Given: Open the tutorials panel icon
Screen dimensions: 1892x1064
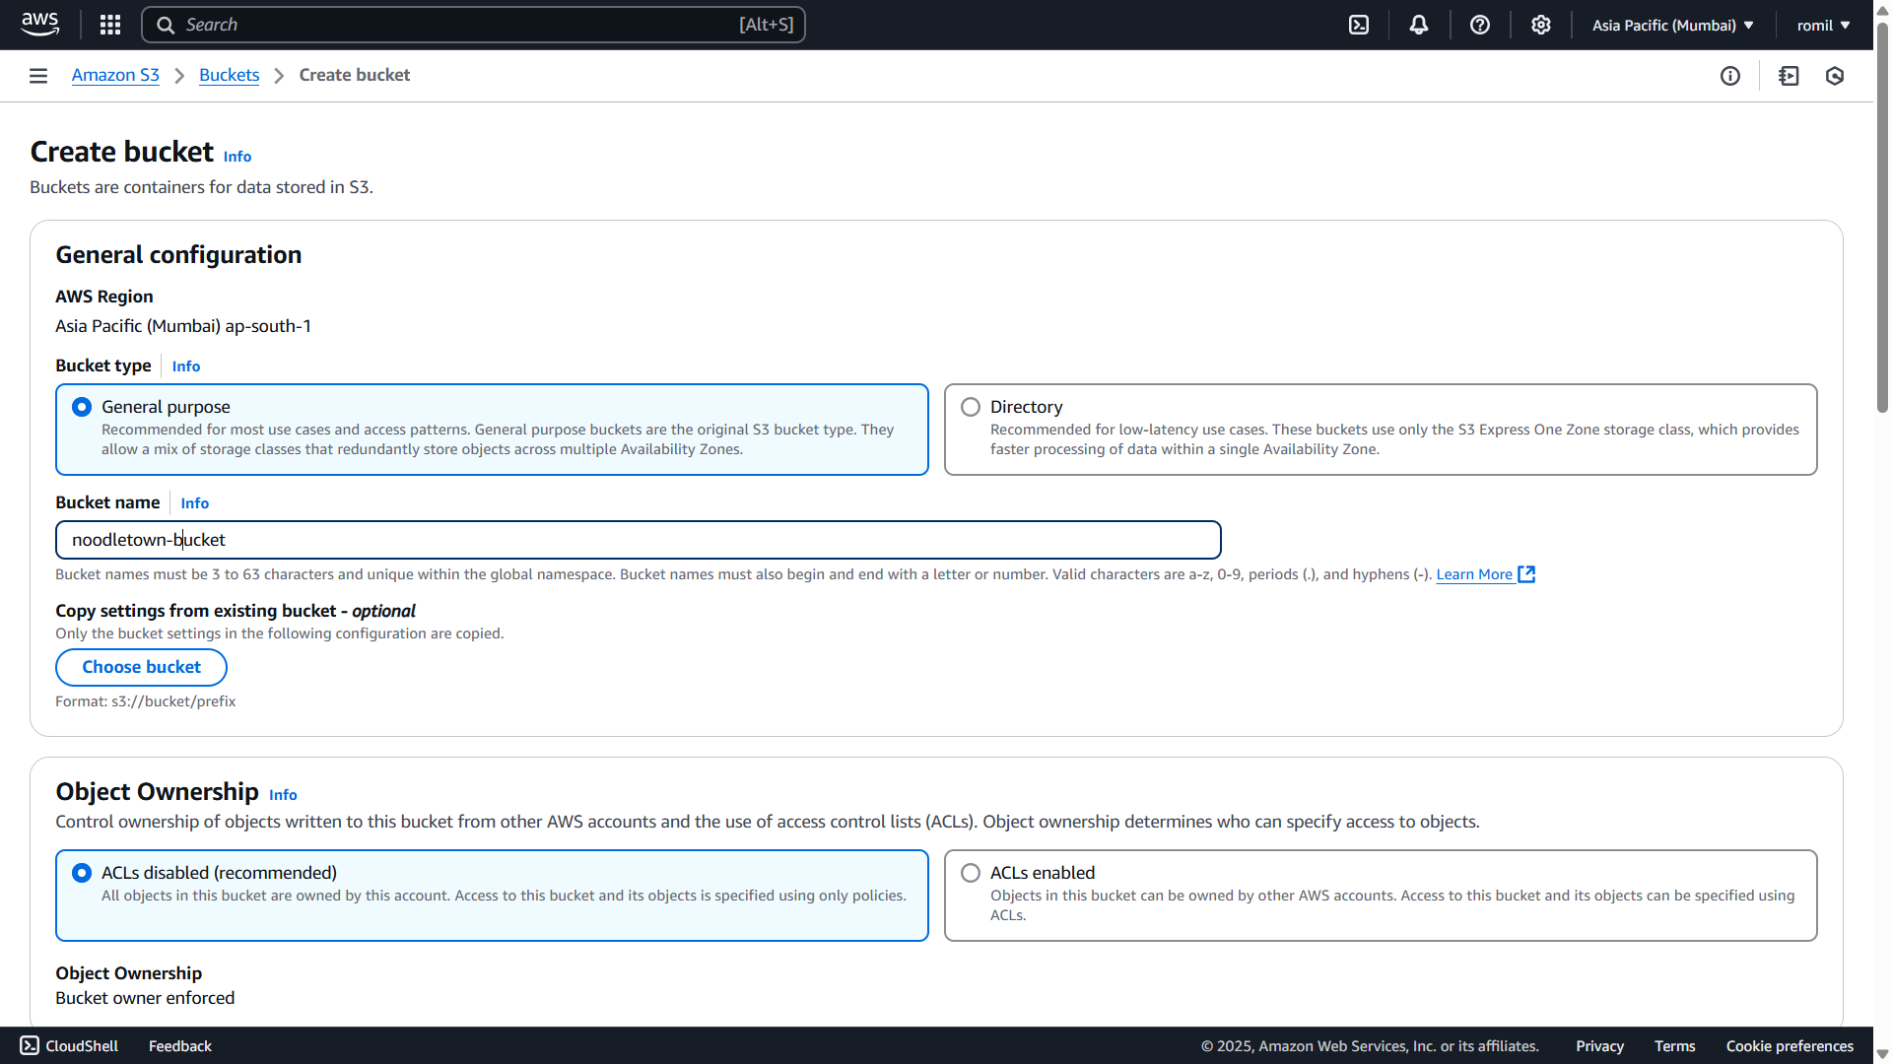Looking at the screenshot, I should click(x=1790, y=76).
